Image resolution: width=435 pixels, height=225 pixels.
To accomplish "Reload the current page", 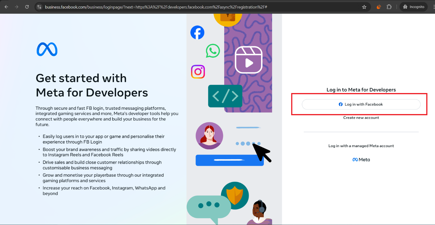I will [27, 7].
